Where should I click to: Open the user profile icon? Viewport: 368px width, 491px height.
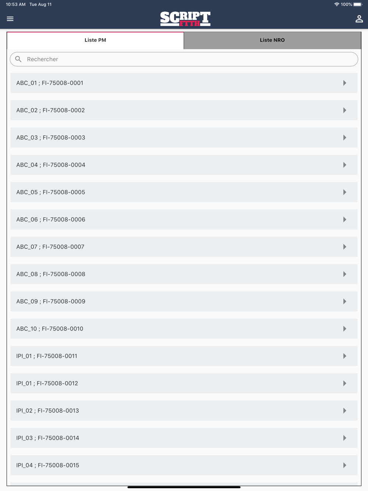[359, 19]
